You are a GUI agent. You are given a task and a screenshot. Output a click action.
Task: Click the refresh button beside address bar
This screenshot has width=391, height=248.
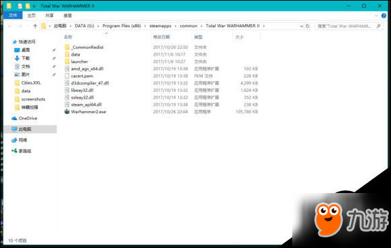click(x=308, y=26)
